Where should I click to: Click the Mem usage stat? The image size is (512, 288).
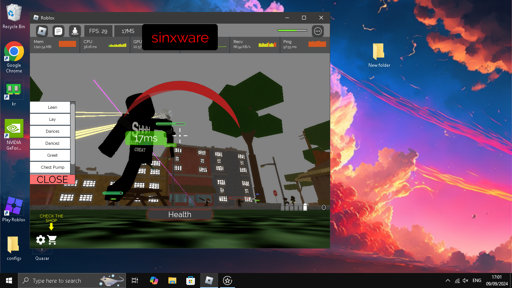pyautogui.click(x=55, y=44)
